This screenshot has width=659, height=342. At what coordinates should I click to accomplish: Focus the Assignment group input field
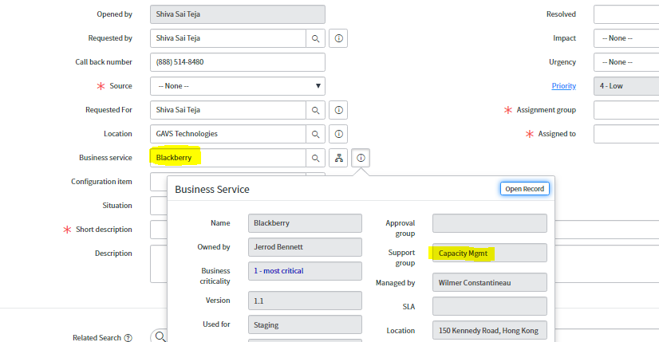tap(625, 110)
